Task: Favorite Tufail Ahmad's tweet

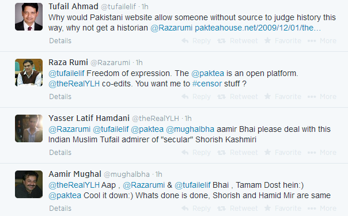Action: pos(283,41)
